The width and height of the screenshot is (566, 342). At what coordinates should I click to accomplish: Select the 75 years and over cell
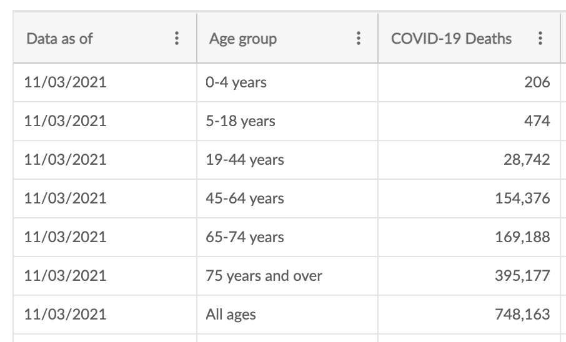click(287, 276)
